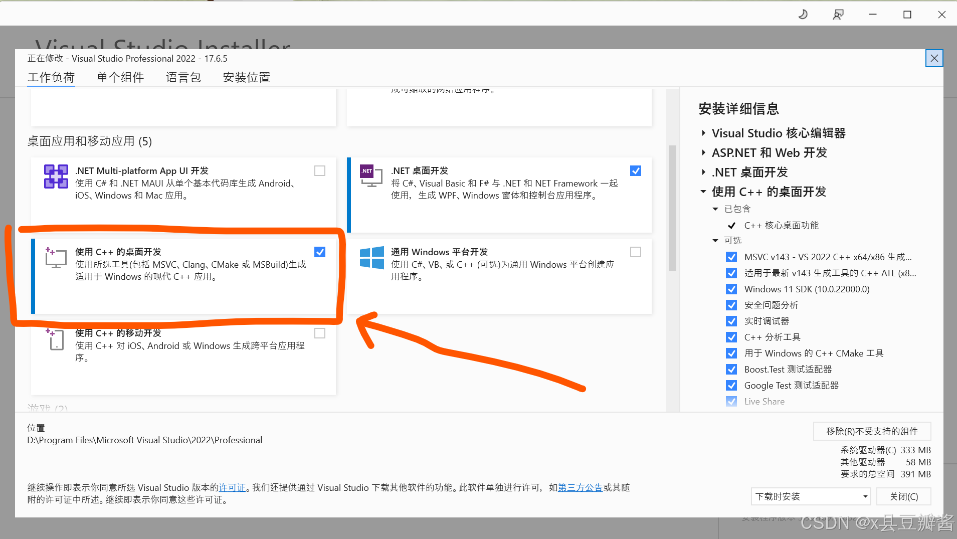Click the 桌面应用和移动应用 (5) heading
The width and height of the screenshot is (957, 539).
[x=90, y=141]
